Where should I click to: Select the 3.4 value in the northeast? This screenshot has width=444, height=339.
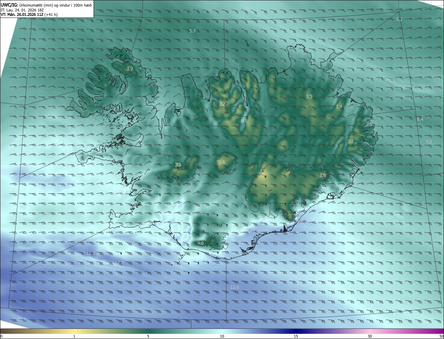(x=339, y=107)
